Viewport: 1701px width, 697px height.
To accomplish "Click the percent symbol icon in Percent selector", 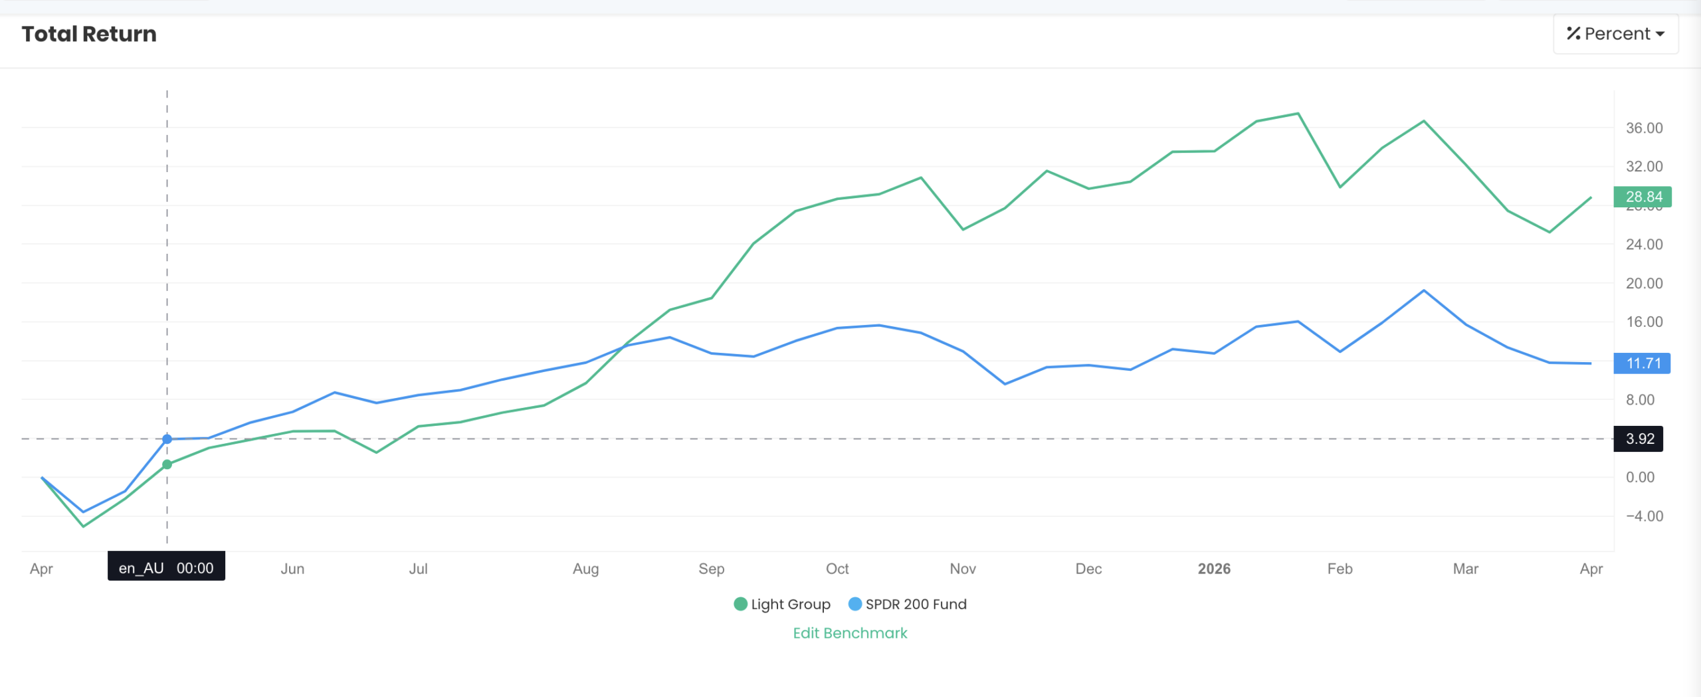I will tap(1575, 33).
